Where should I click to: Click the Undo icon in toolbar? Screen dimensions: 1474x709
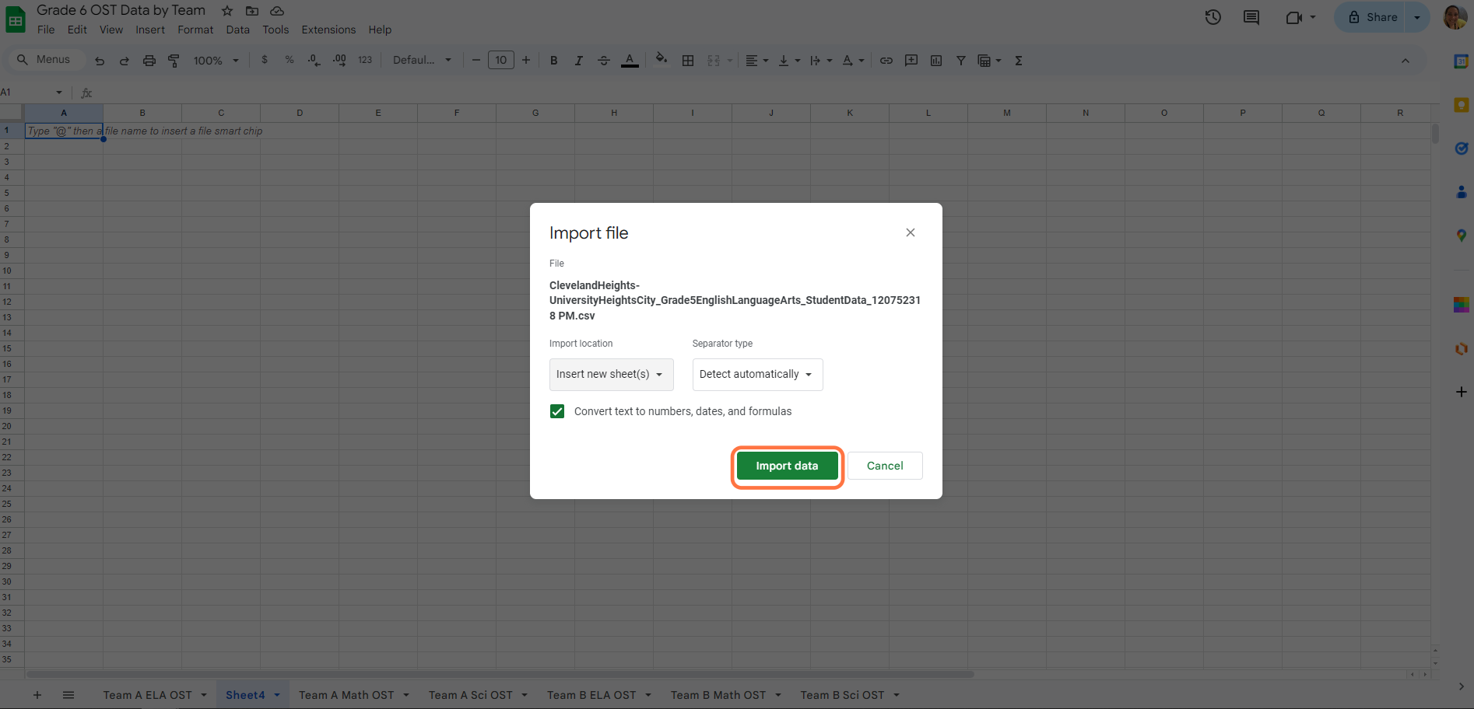(x=100, y=61)
